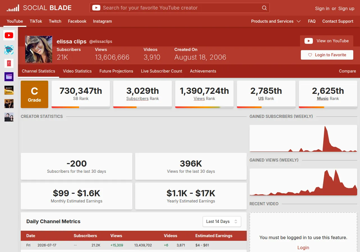Click the heart icon on Login to Favorite
360x252 pixels.
pyautogui.click(x=310, y=55)
